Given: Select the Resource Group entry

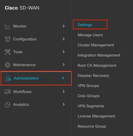Looking at the screenshot, I should click(x=92, y=126).
